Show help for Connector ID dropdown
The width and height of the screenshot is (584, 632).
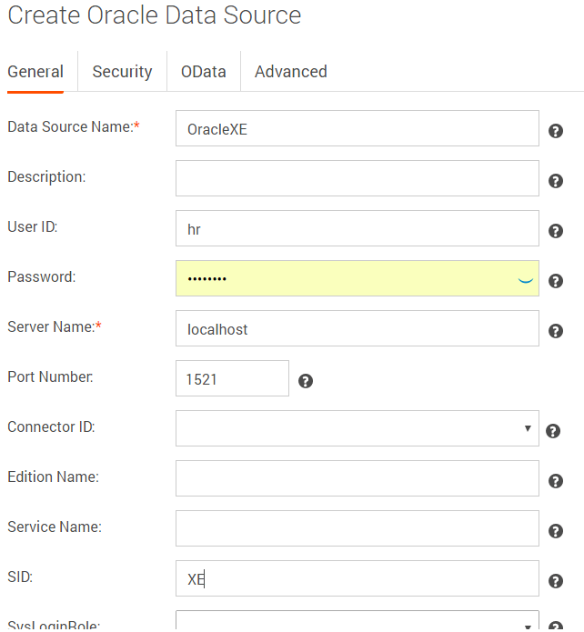click(553, 431)
